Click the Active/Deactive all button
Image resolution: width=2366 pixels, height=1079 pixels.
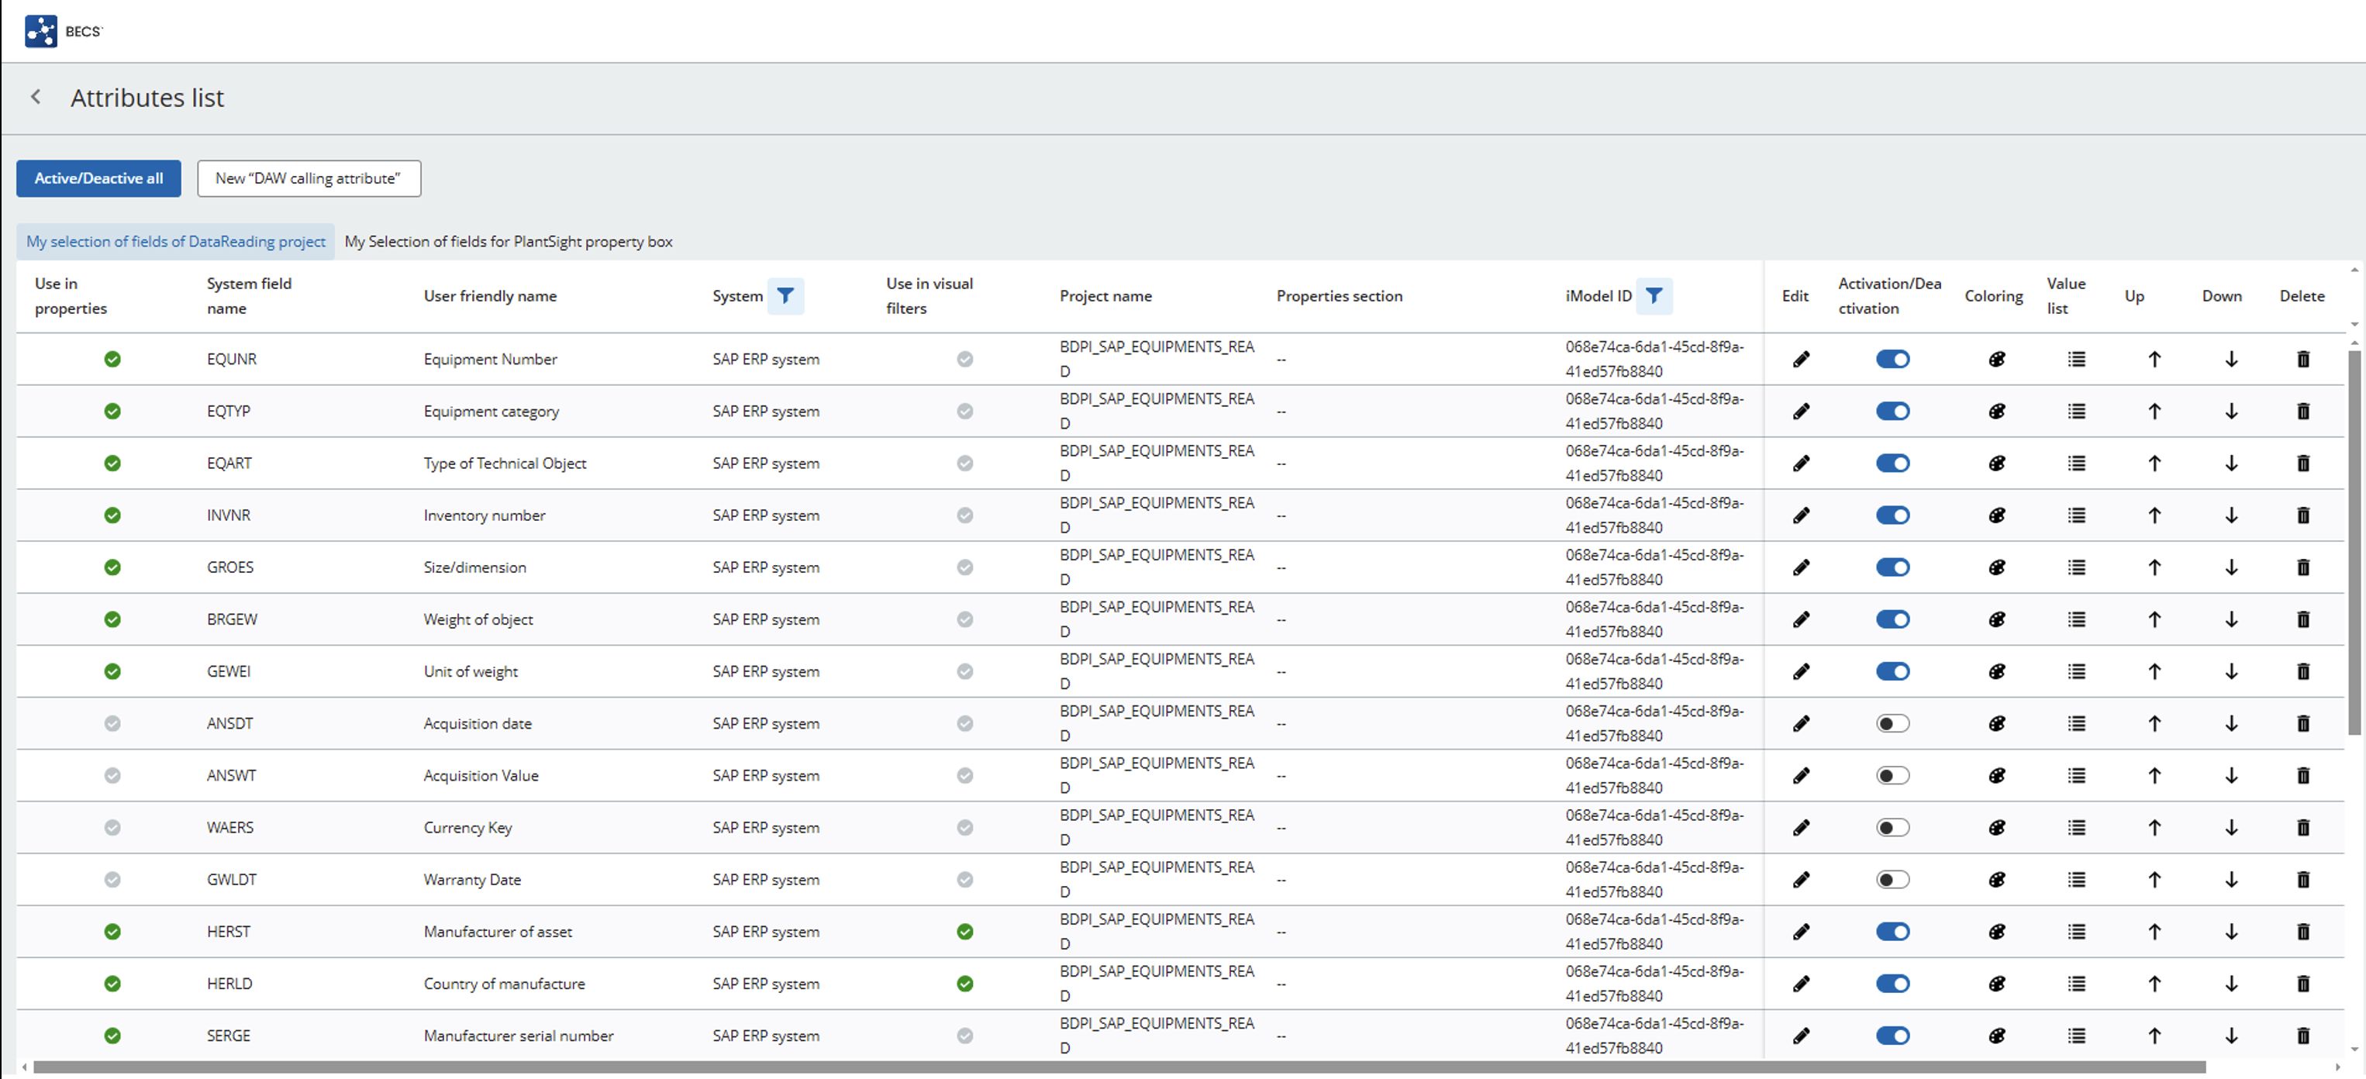(x=98, y=178)
